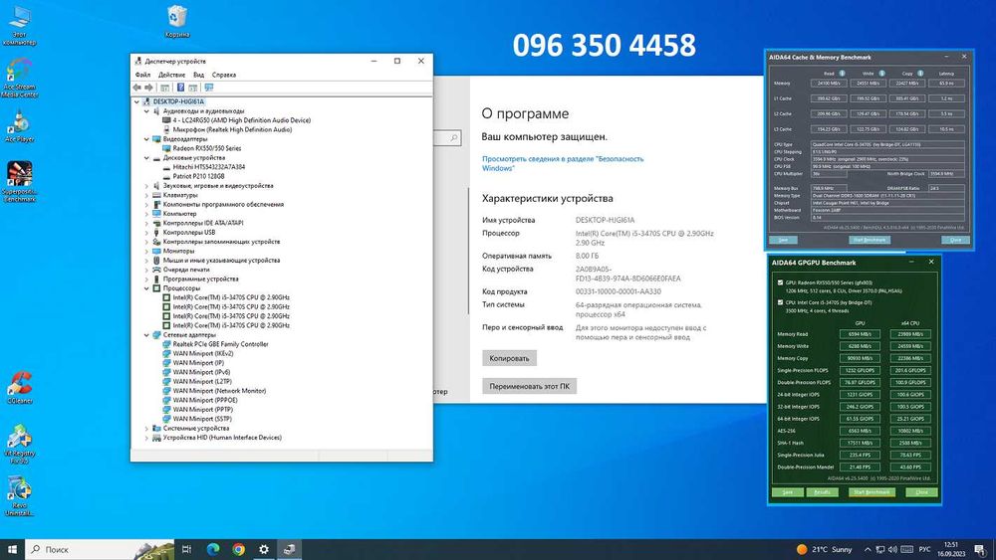Image resolution: width=996 pixels, height=560 pixels.
Task: Expand the Мониторы category
Action: tap(146, 251)
